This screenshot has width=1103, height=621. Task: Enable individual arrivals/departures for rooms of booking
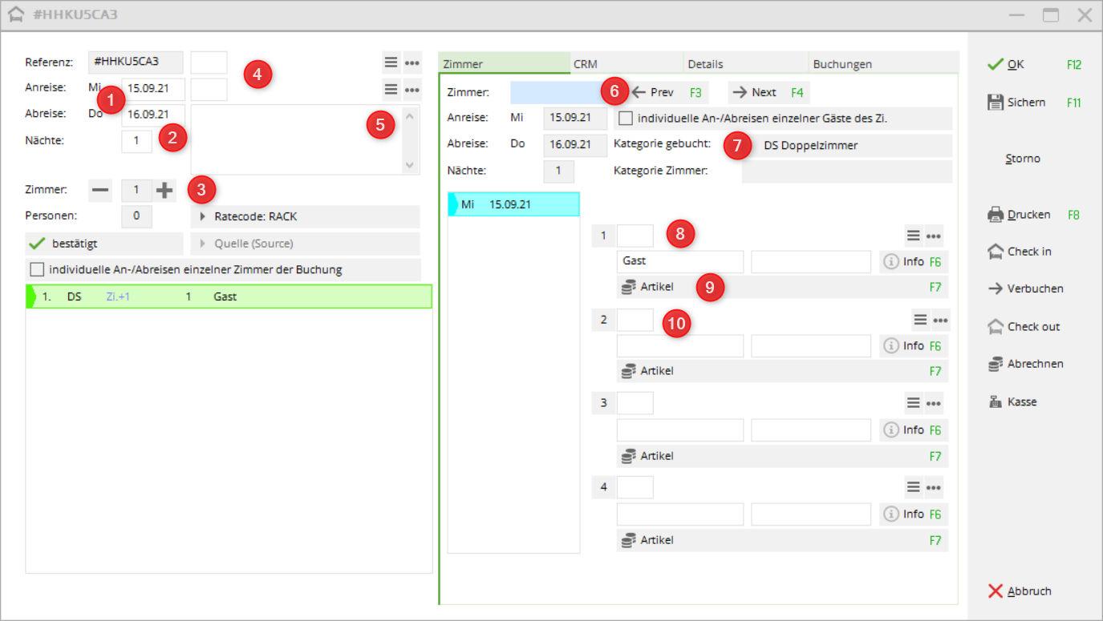click(37, 270)
